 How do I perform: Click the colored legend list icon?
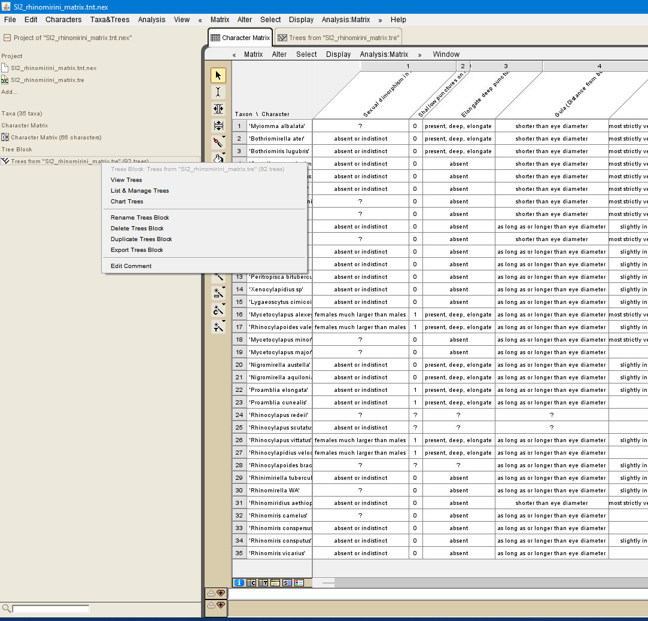pyautogui.click(x=299, y=583)
